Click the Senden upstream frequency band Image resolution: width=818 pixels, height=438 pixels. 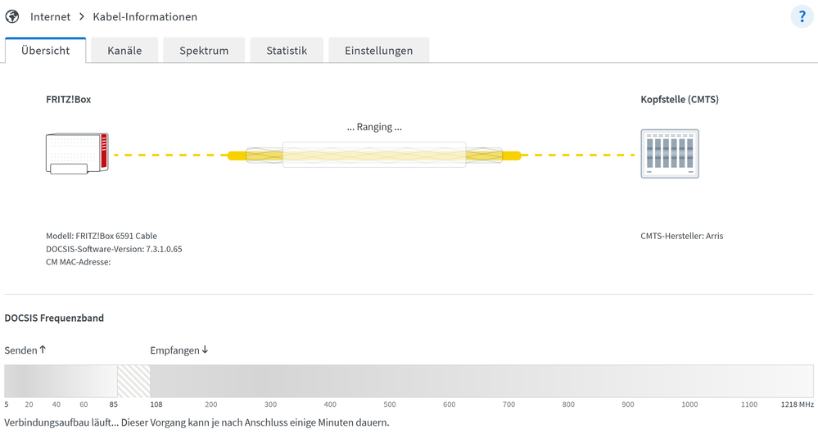pos(61,381)
